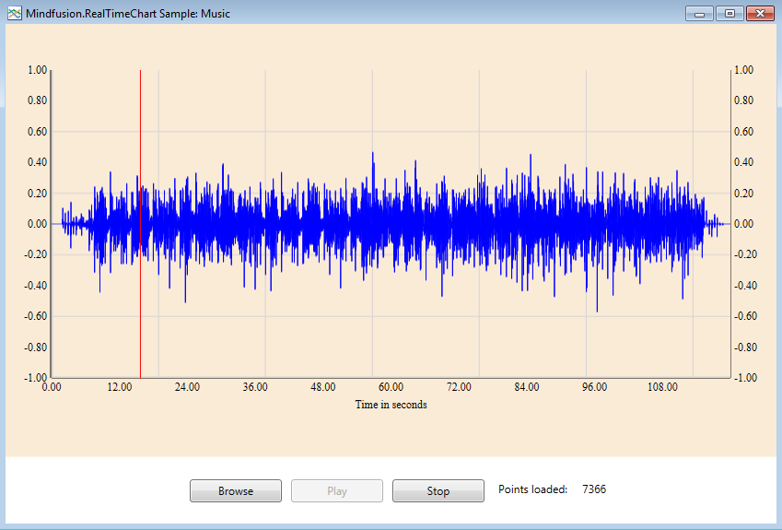Click the window title text in title bar

(129, 14)
